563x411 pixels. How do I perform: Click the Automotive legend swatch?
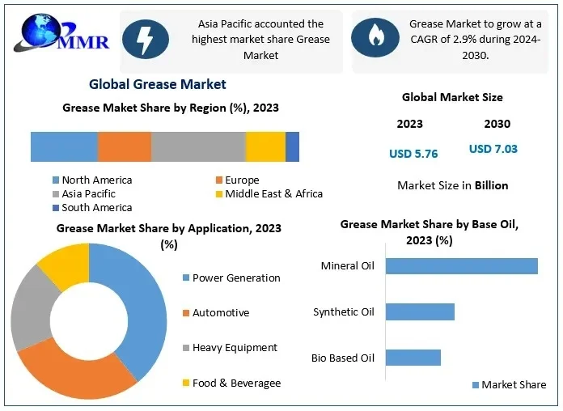tap(185, 313)
